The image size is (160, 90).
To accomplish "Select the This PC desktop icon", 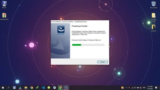I will (4, 5).
